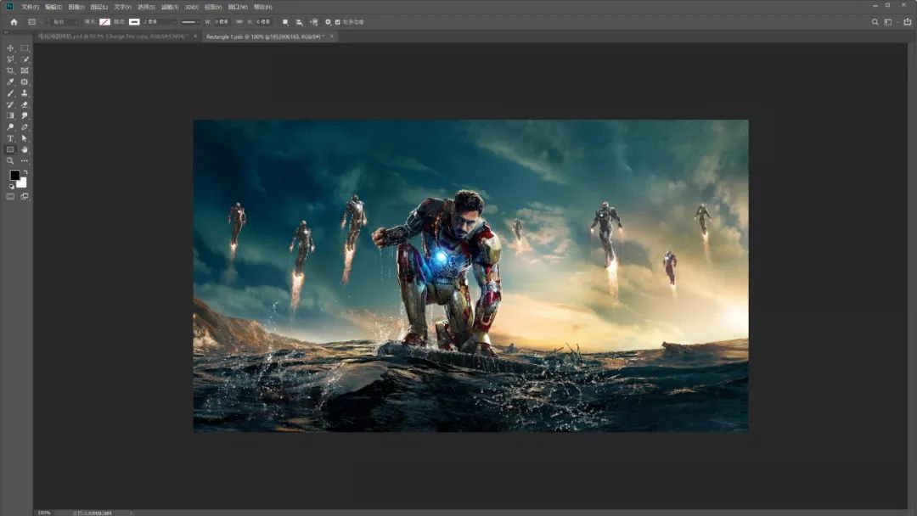This screenshot has height=516, width=917.
Task: Select the Smudge tool
Action: coord(25,115)
